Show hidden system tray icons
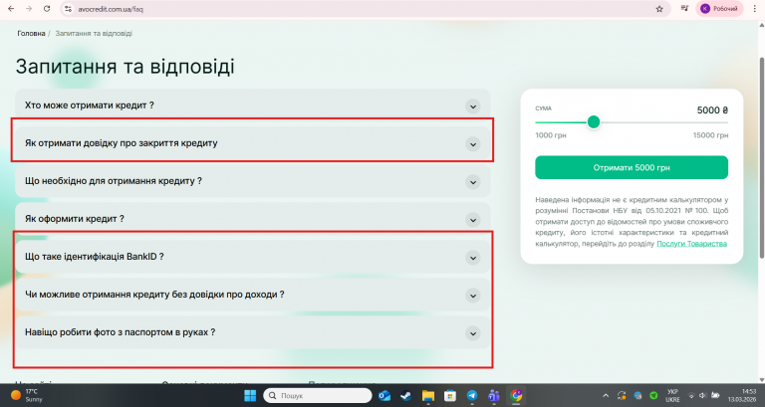 (x=606, y=395)
